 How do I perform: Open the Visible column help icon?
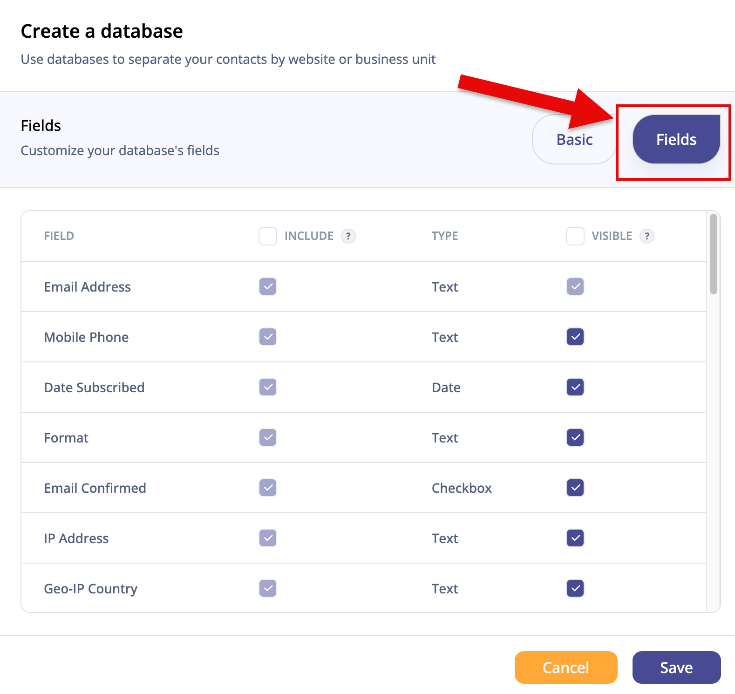(x=647, y=236)
